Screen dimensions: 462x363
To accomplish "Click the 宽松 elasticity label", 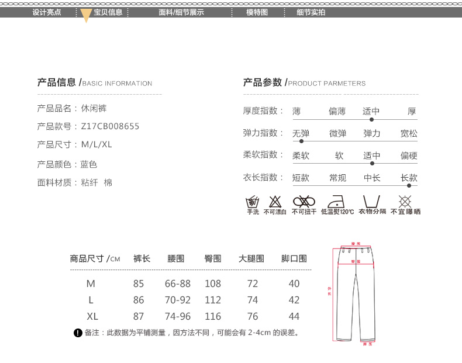I will point(409,133).
